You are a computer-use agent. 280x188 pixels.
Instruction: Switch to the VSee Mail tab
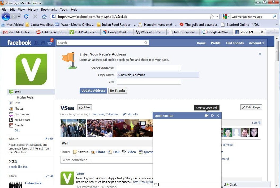click(x=17, y=32)
